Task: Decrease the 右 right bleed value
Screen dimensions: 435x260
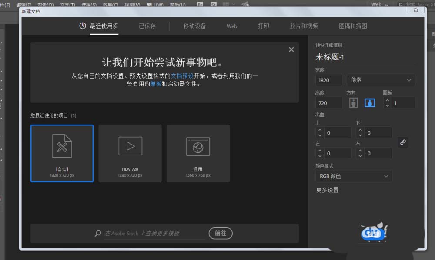Action: tap(360, 156)
